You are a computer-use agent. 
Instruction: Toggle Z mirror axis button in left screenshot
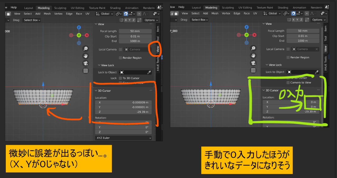pos(134,20)
